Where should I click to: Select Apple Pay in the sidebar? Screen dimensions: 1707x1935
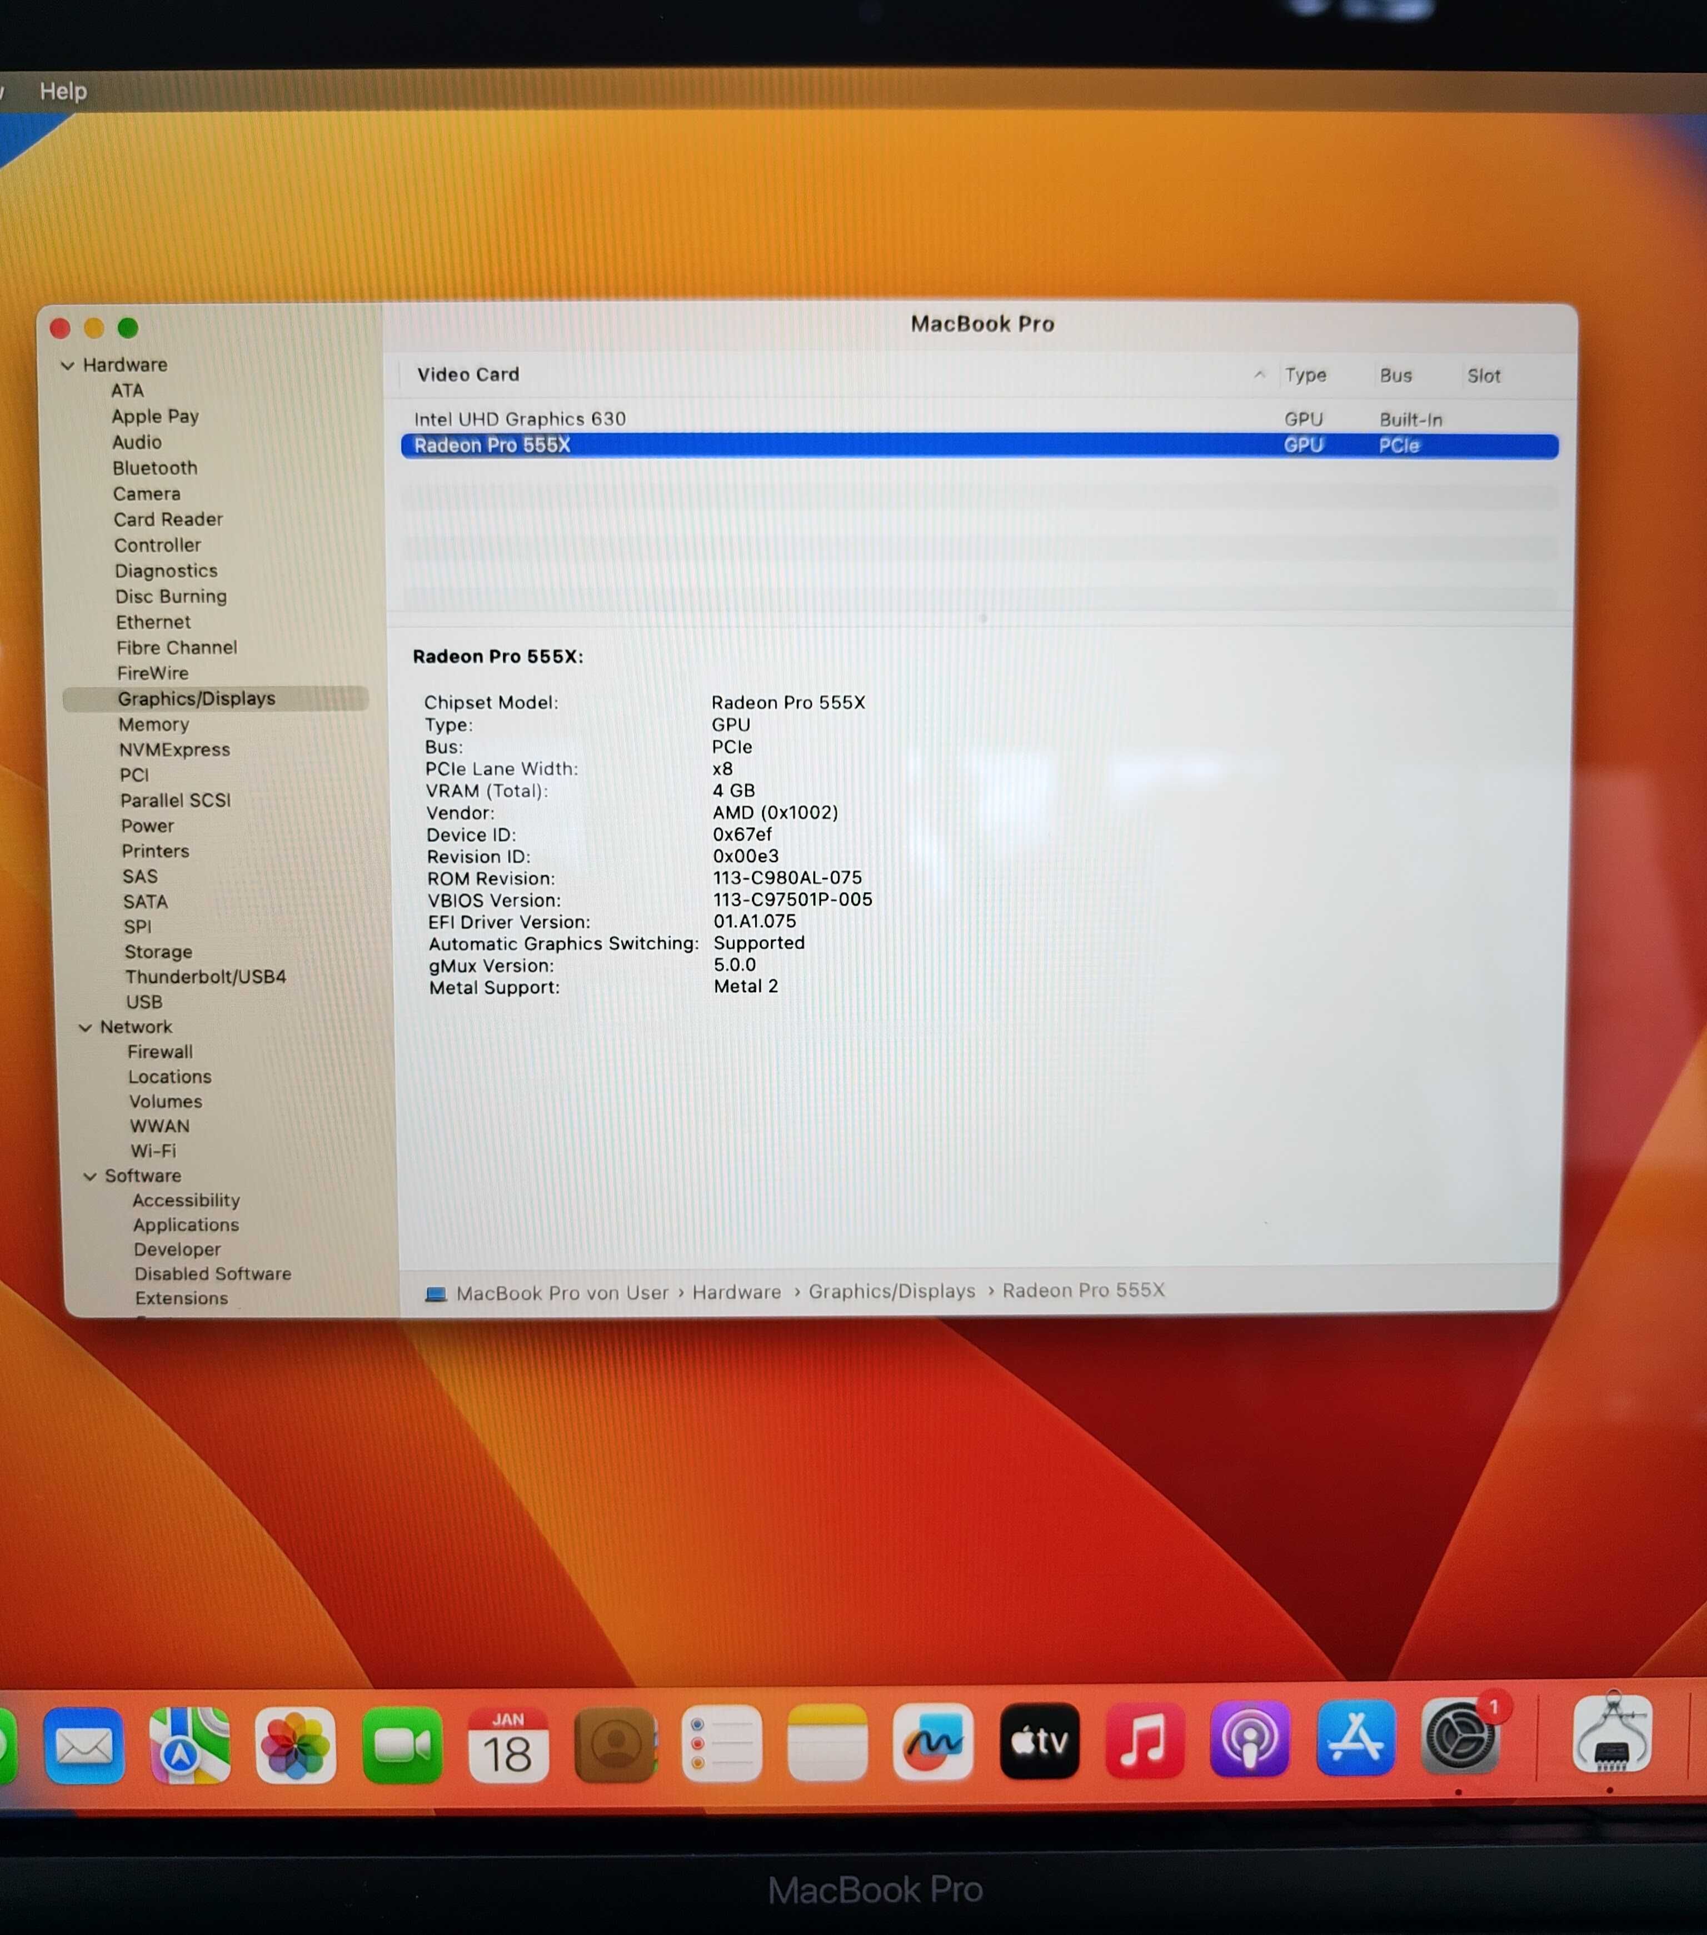[155, 417]
